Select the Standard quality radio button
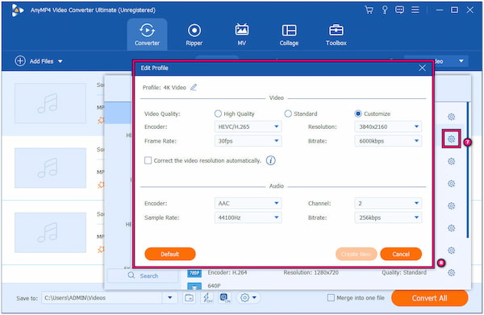 (288, 114)
